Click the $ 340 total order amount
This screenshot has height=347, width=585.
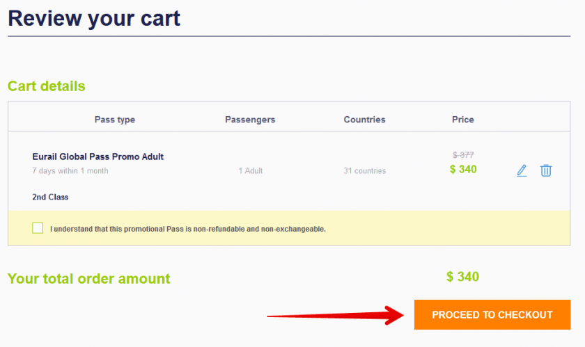[x=462, y=277]
